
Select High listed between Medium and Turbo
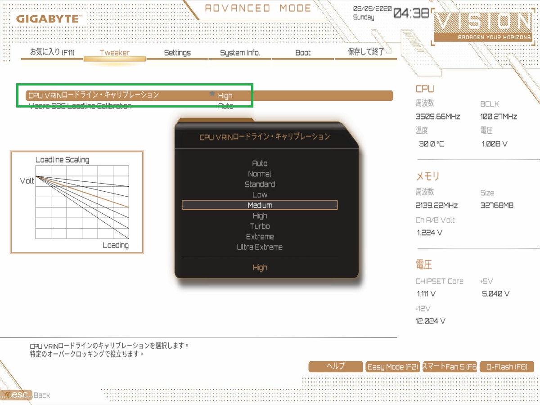pos(260,216)
